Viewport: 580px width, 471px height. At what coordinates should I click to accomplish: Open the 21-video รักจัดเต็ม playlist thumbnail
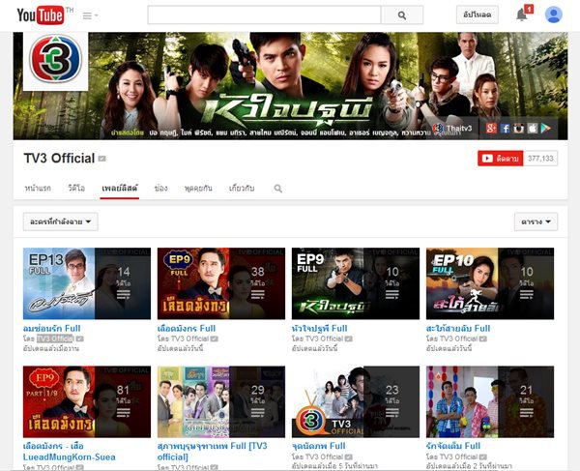[x=490, y=401]
